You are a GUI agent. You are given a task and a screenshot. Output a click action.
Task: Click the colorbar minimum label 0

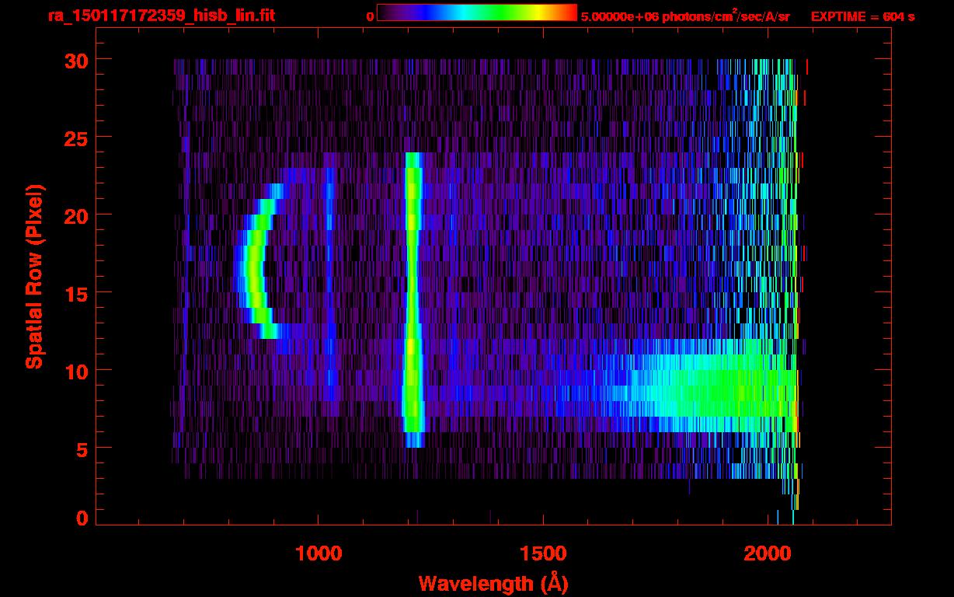[370, 16]
